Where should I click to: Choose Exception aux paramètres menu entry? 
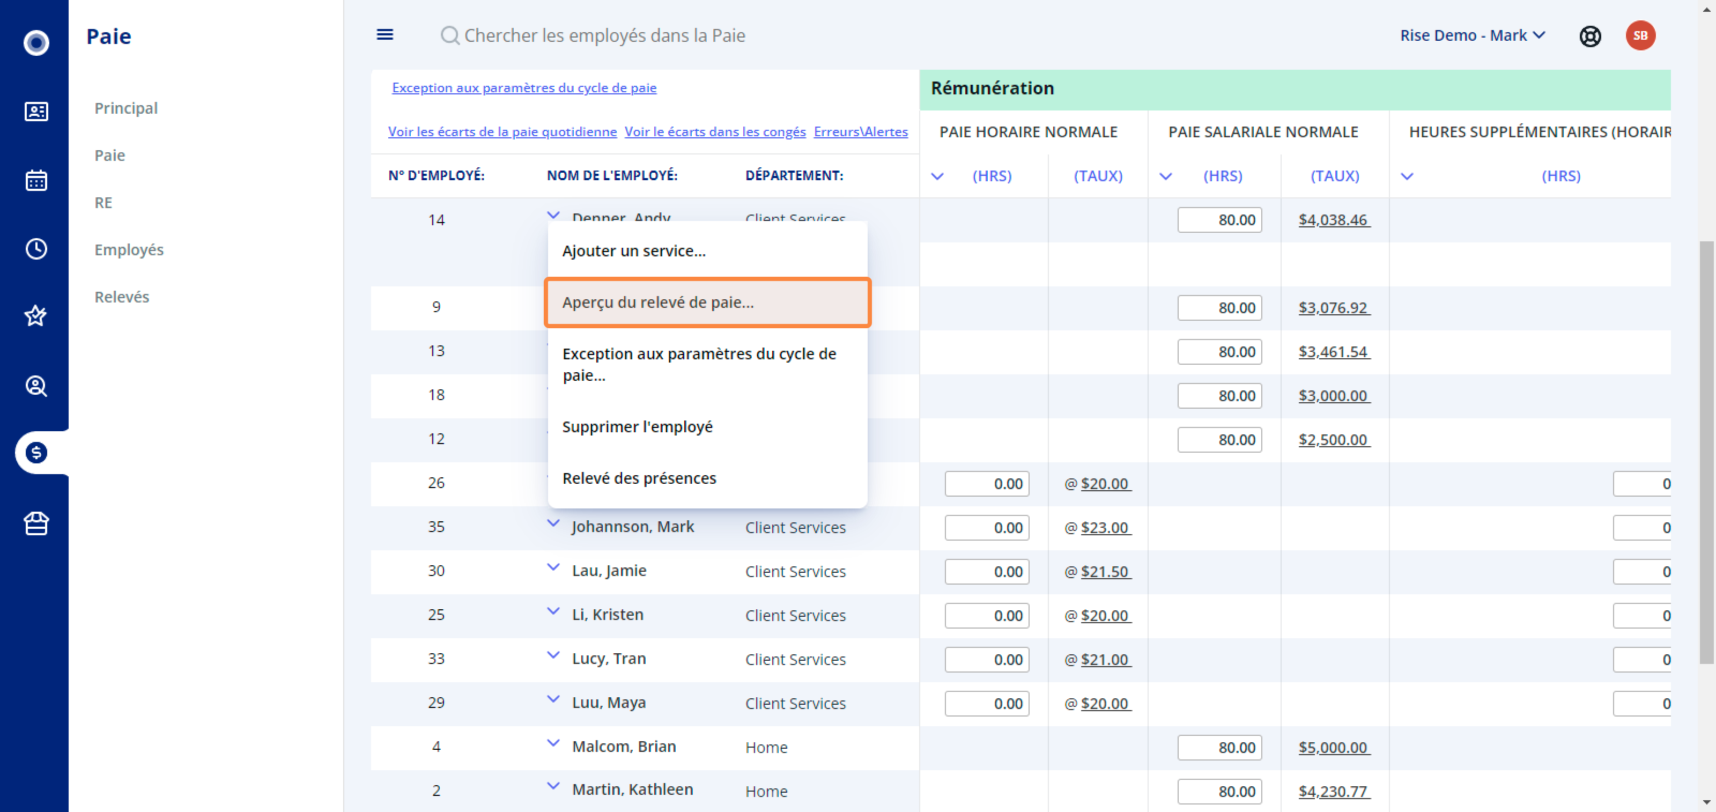click(707, 364)
